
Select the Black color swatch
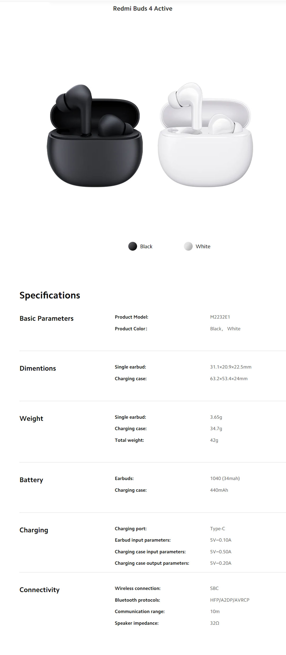132,246
